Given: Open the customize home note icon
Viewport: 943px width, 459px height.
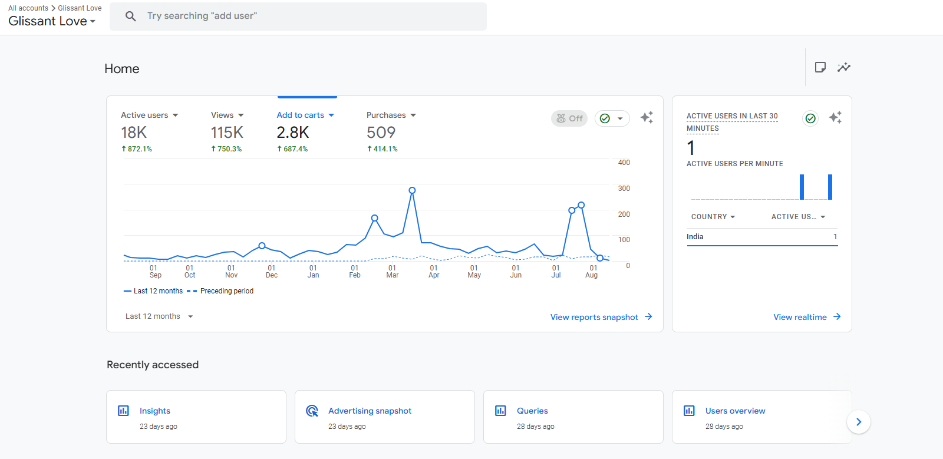Looking at the screenshot, I should (x=820, y=67).
